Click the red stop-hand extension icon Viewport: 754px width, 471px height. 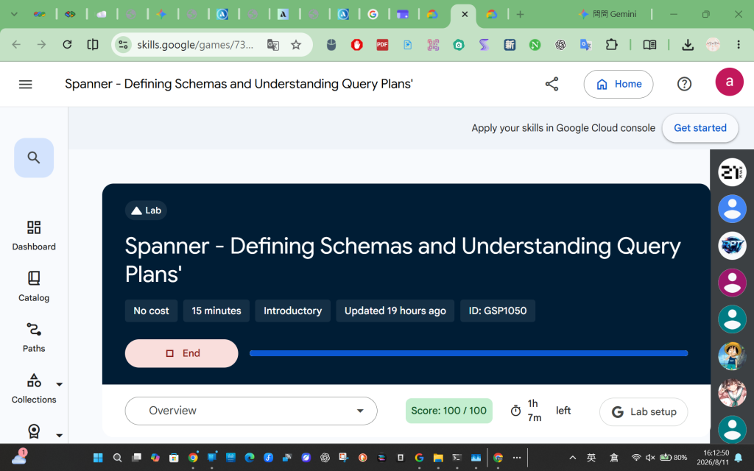click(x=356, y=45)
